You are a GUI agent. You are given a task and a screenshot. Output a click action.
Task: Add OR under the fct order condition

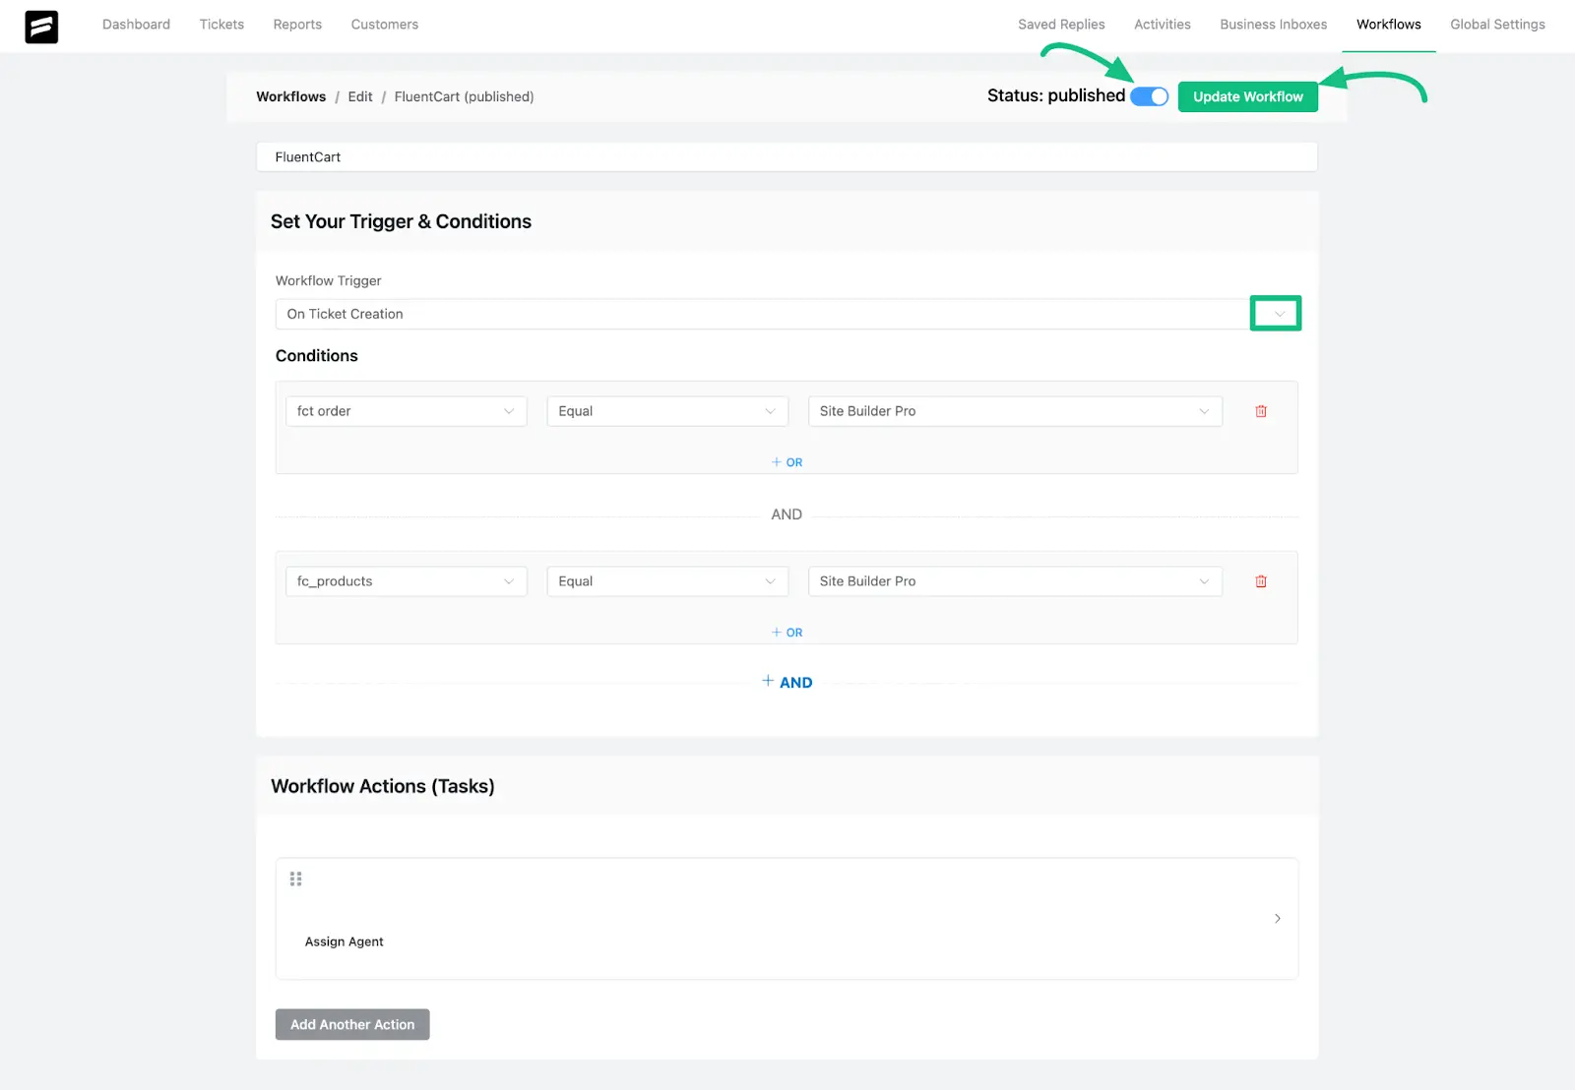787,462
